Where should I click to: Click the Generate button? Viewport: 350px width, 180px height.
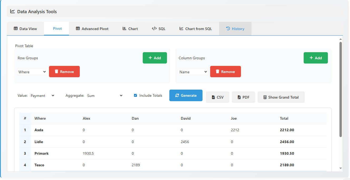(x=186, y=95)
